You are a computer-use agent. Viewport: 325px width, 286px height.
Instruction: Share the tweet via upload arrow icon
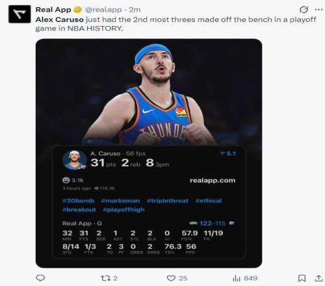(318, 278)
